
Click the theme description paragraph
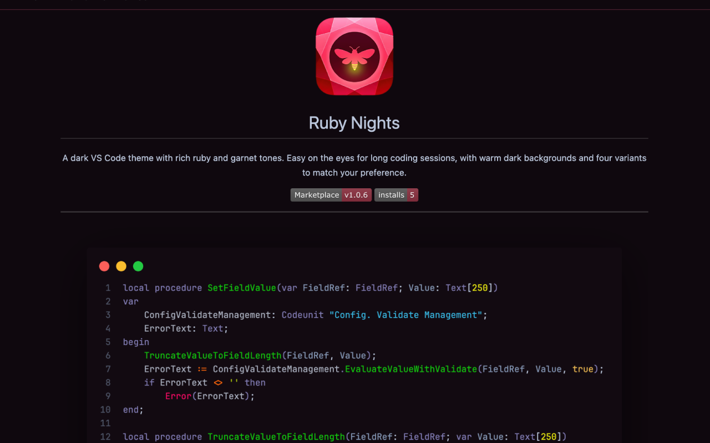pos(354,165)
